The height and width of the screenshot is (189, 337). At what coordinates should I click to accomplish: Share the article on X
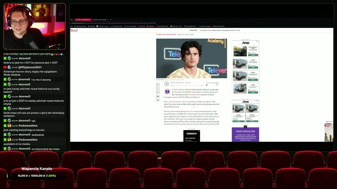tap(158, 88)
